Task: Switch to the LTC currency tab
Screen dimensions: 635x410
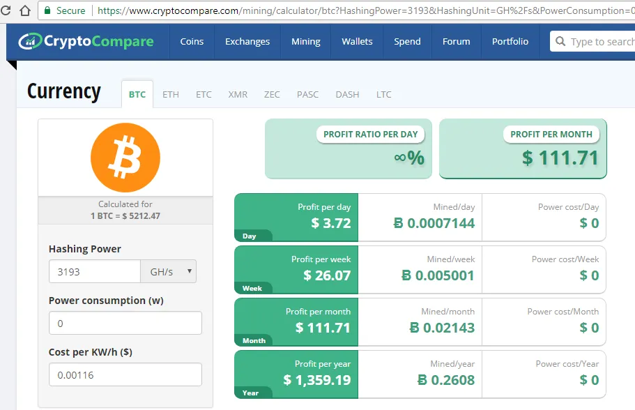Action: (383, 94)
